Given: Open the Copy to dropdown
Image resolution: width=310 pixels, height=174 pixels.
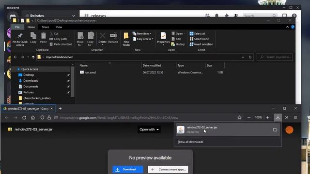Looking at the screenshot, I should [x=91, y=39].
